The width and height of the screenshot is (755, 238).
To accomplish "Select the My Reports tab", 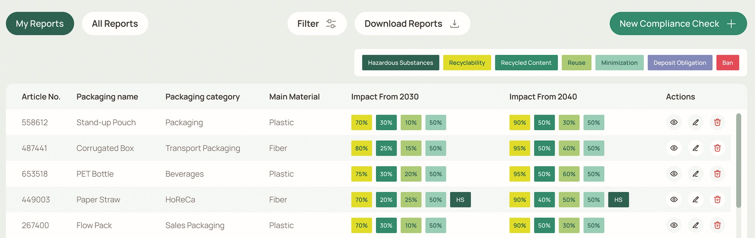I will (40, 24).
